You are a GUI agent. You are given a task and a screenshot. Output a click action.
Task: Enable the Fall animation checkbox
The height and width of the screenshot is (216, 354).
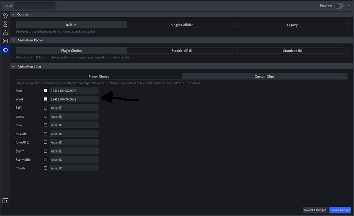(45, 107)
